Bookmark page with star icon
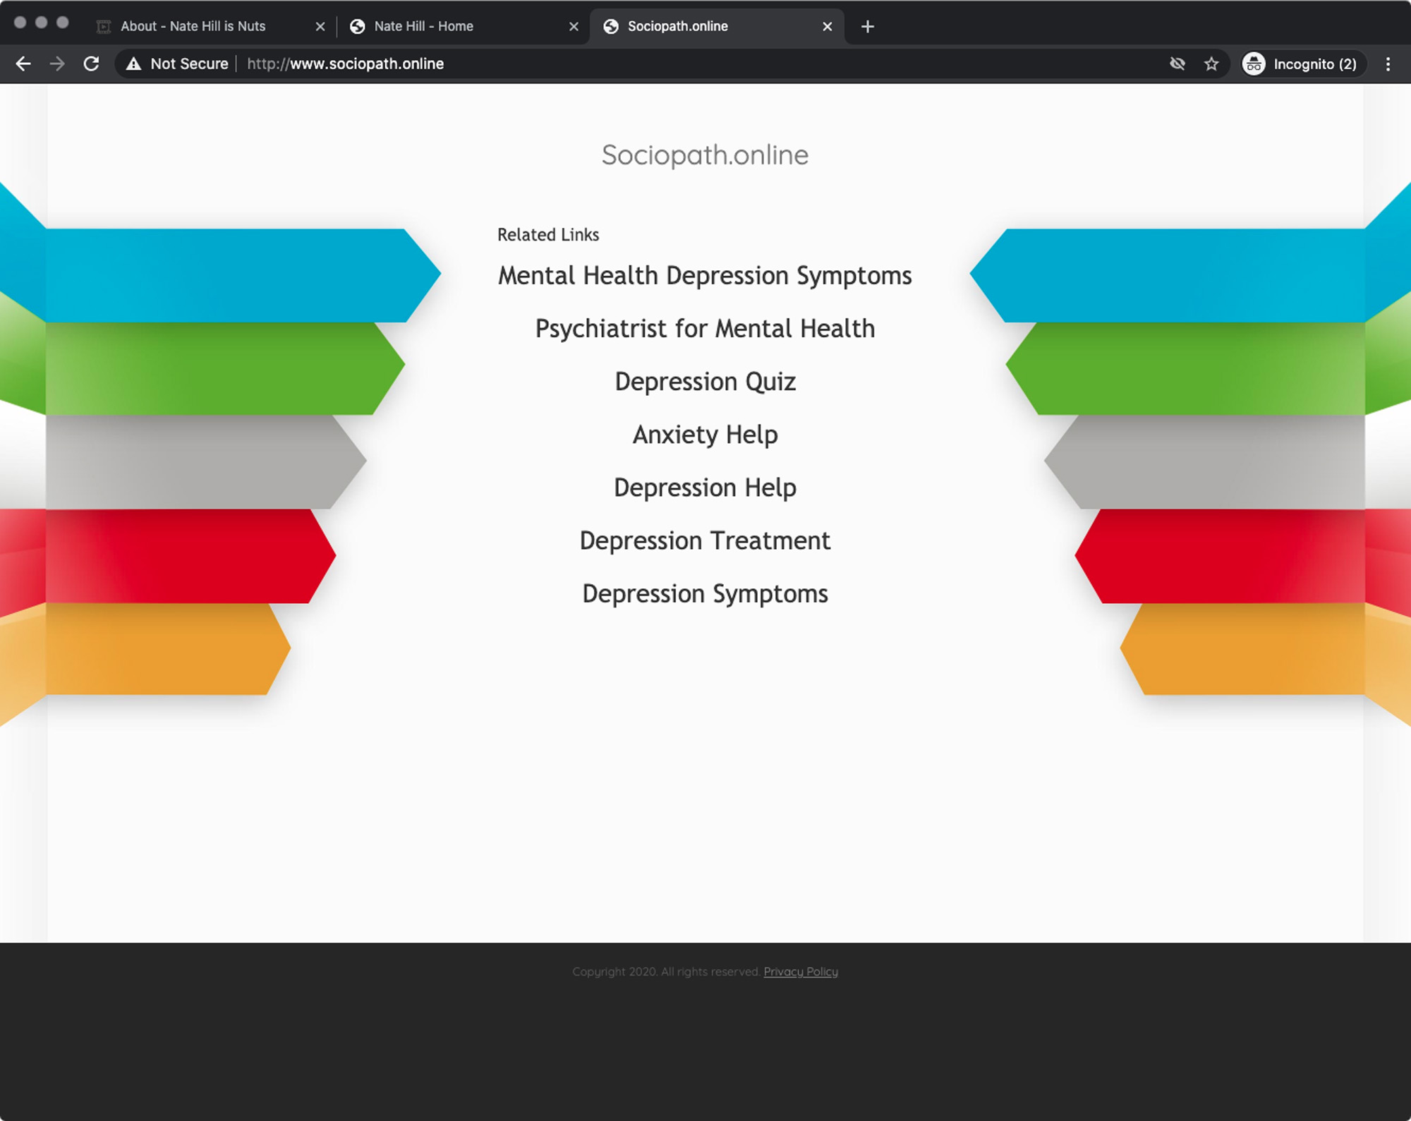1411x1121 pixels. (1211, 64)
